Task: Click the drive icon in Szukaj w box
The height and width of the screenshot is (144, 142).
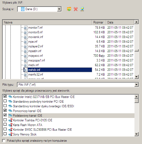Action: tap(22, 9)
